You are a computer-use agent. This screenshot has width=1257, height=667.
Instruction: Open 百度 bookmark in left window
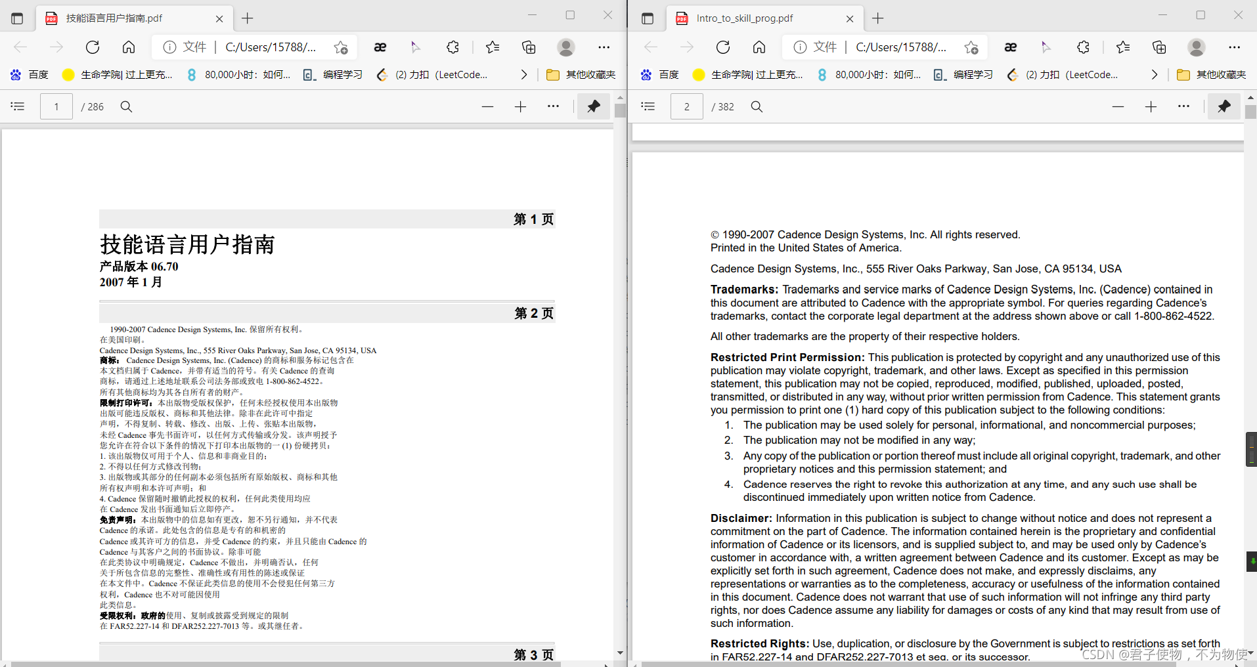point(30,75)
